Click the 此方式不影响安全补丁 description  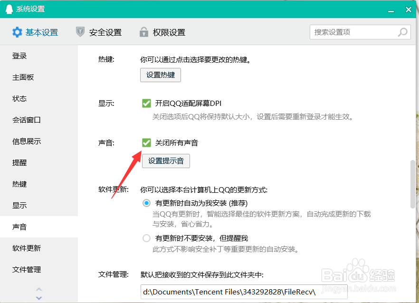pos(226,249)
